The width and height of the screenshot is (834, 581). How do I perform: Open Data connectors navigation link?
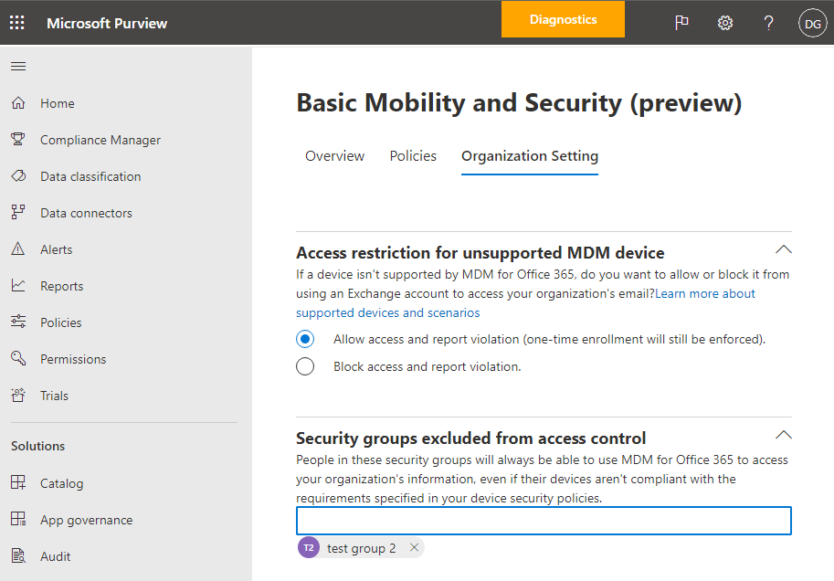pyautogui.click(x=86, y=213)
